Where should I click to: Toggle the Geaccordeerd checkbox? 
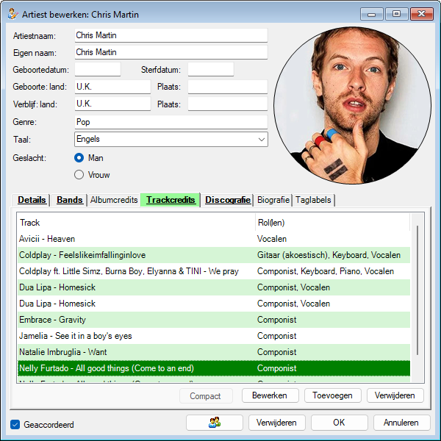(15, 424)
